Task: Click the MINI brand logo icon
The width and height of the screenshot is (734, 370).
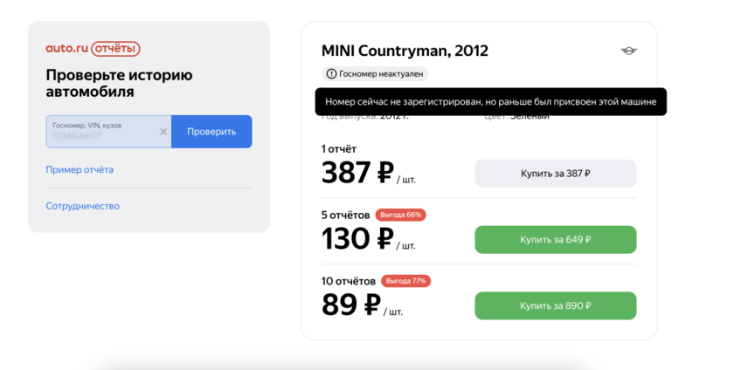Action: pos(628,51)
